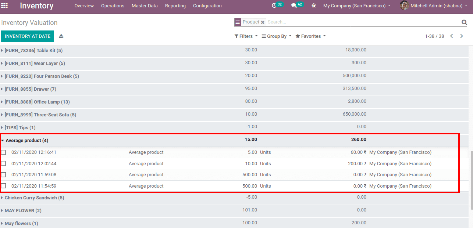Go to the previous page arrow
Viewport: 473px width, 228px height.
[x=452, y=36]
